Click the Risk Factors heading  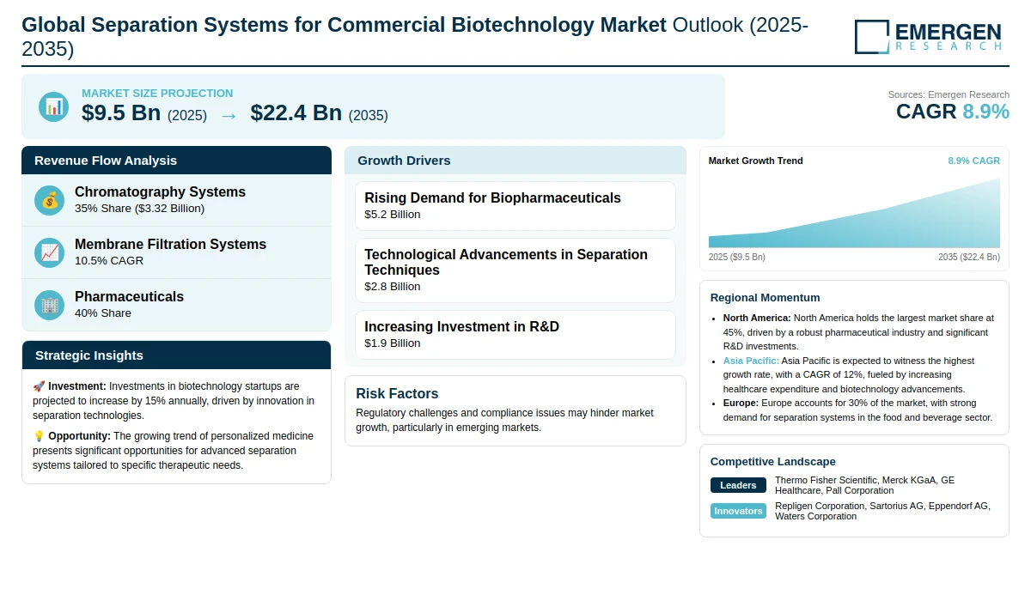397,394
